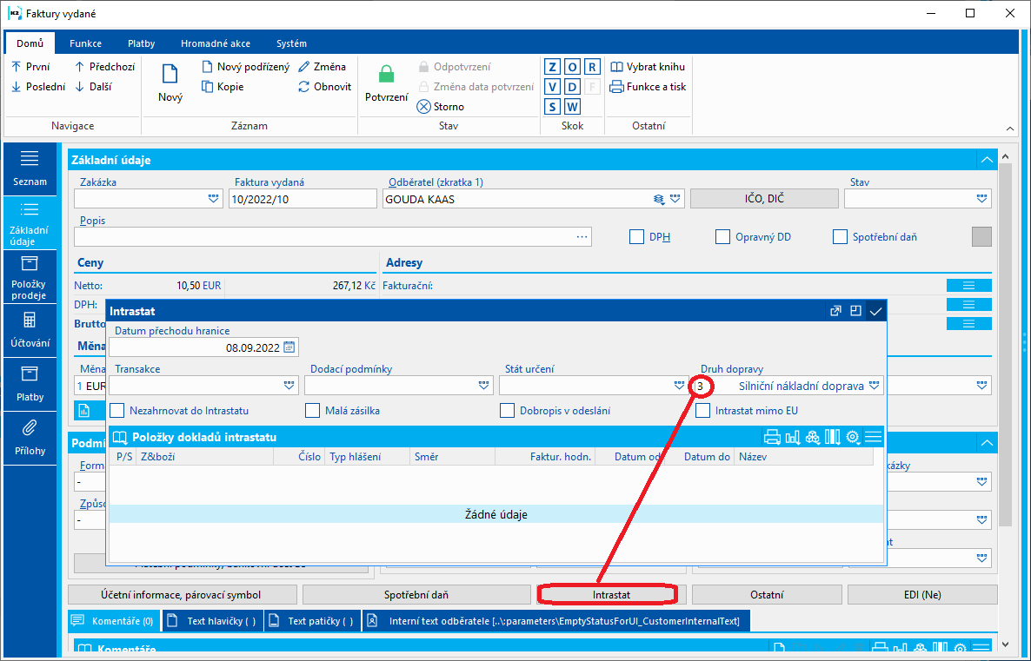Toggle the DPH checkbox

636,236
